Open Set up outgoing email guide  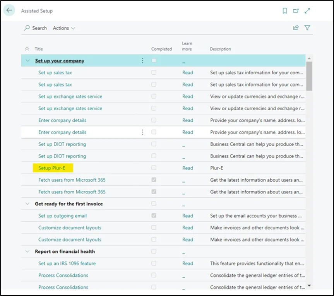pyautogui.click(x=62, y=216)
